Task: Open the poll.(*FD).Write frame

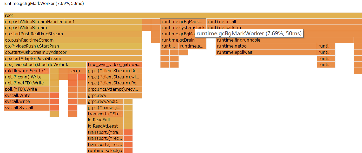Action: coord(27,89)
